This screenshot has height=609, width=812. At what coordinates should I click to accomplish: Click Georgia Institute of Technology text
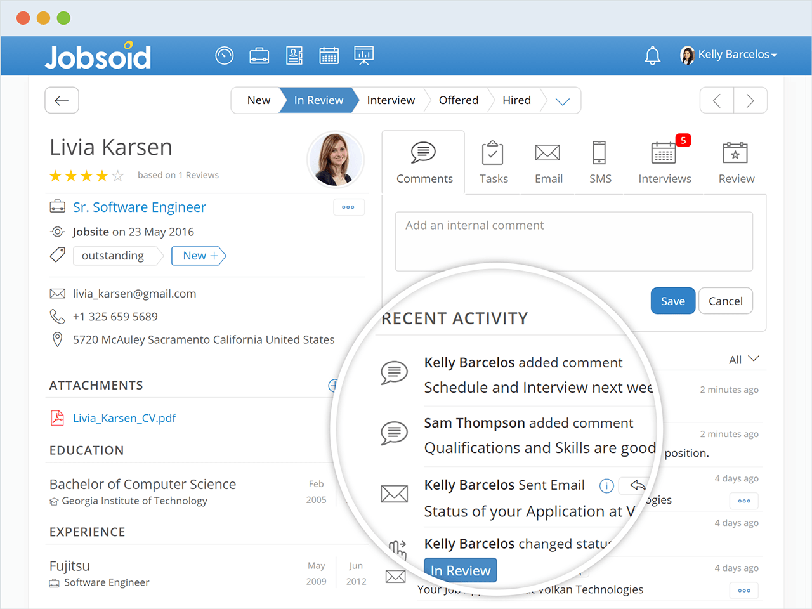point(134,501)
